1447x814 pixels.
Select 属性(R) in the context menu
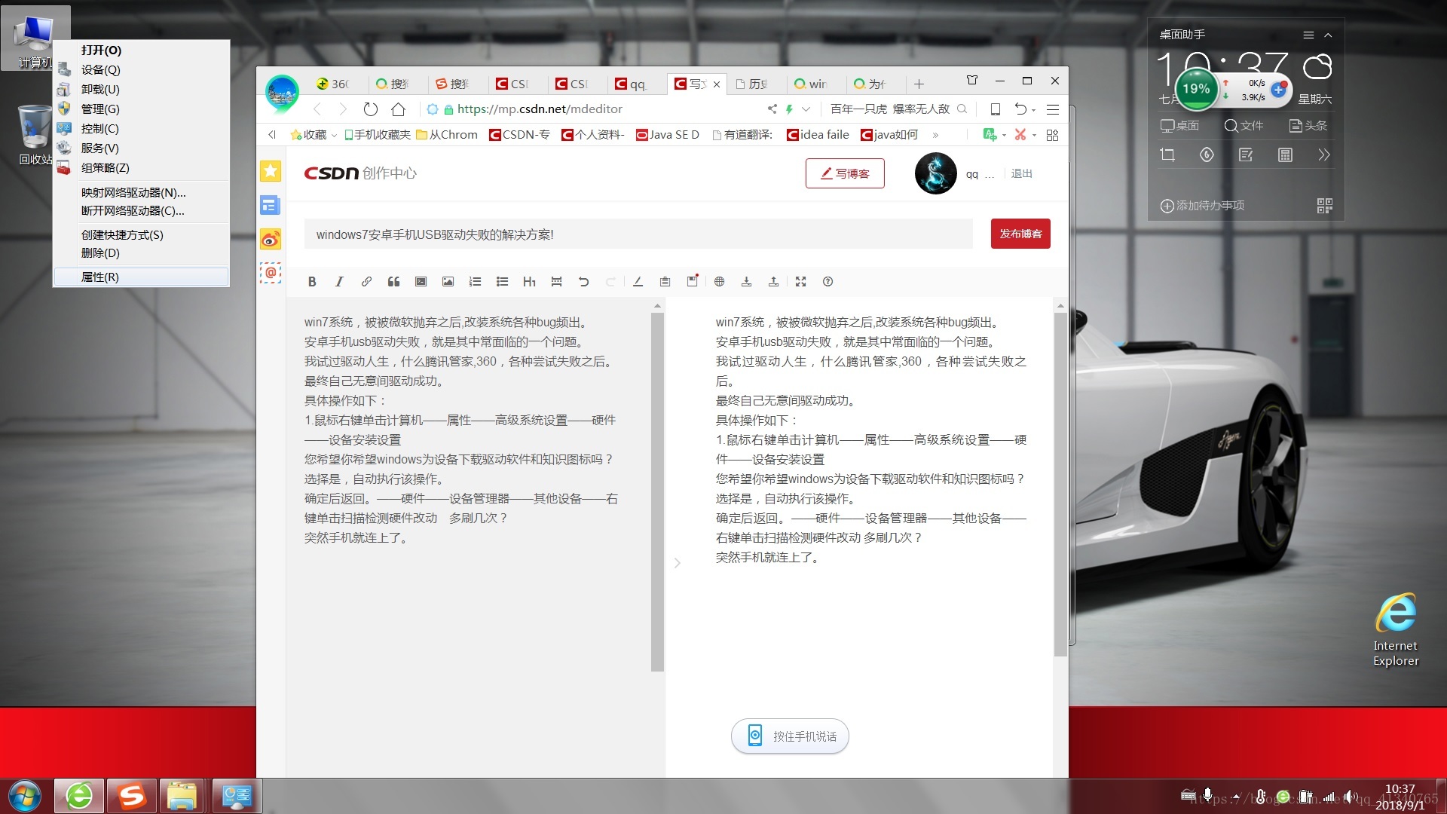click(141, 277)
